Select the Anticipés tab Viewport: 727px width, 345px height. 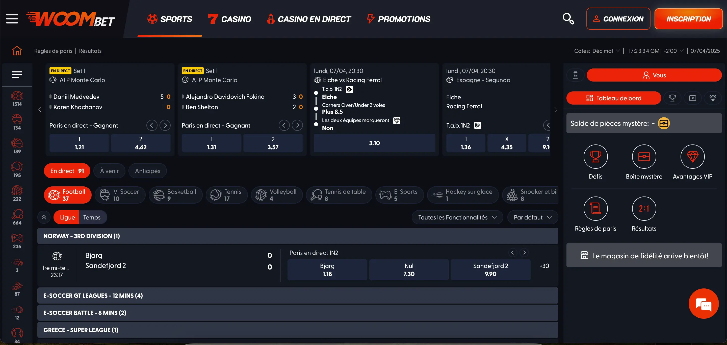click(x=147, y=171)
